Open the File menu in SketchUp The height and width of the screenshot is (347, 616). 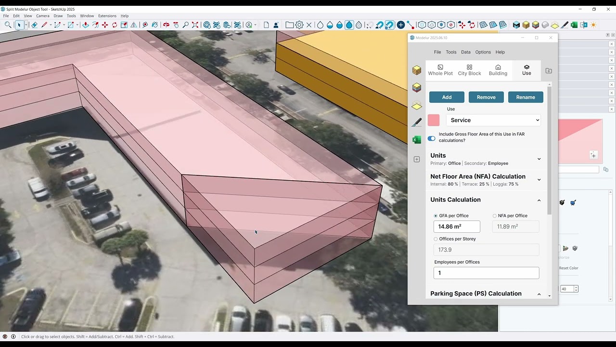tap(6, 16)
